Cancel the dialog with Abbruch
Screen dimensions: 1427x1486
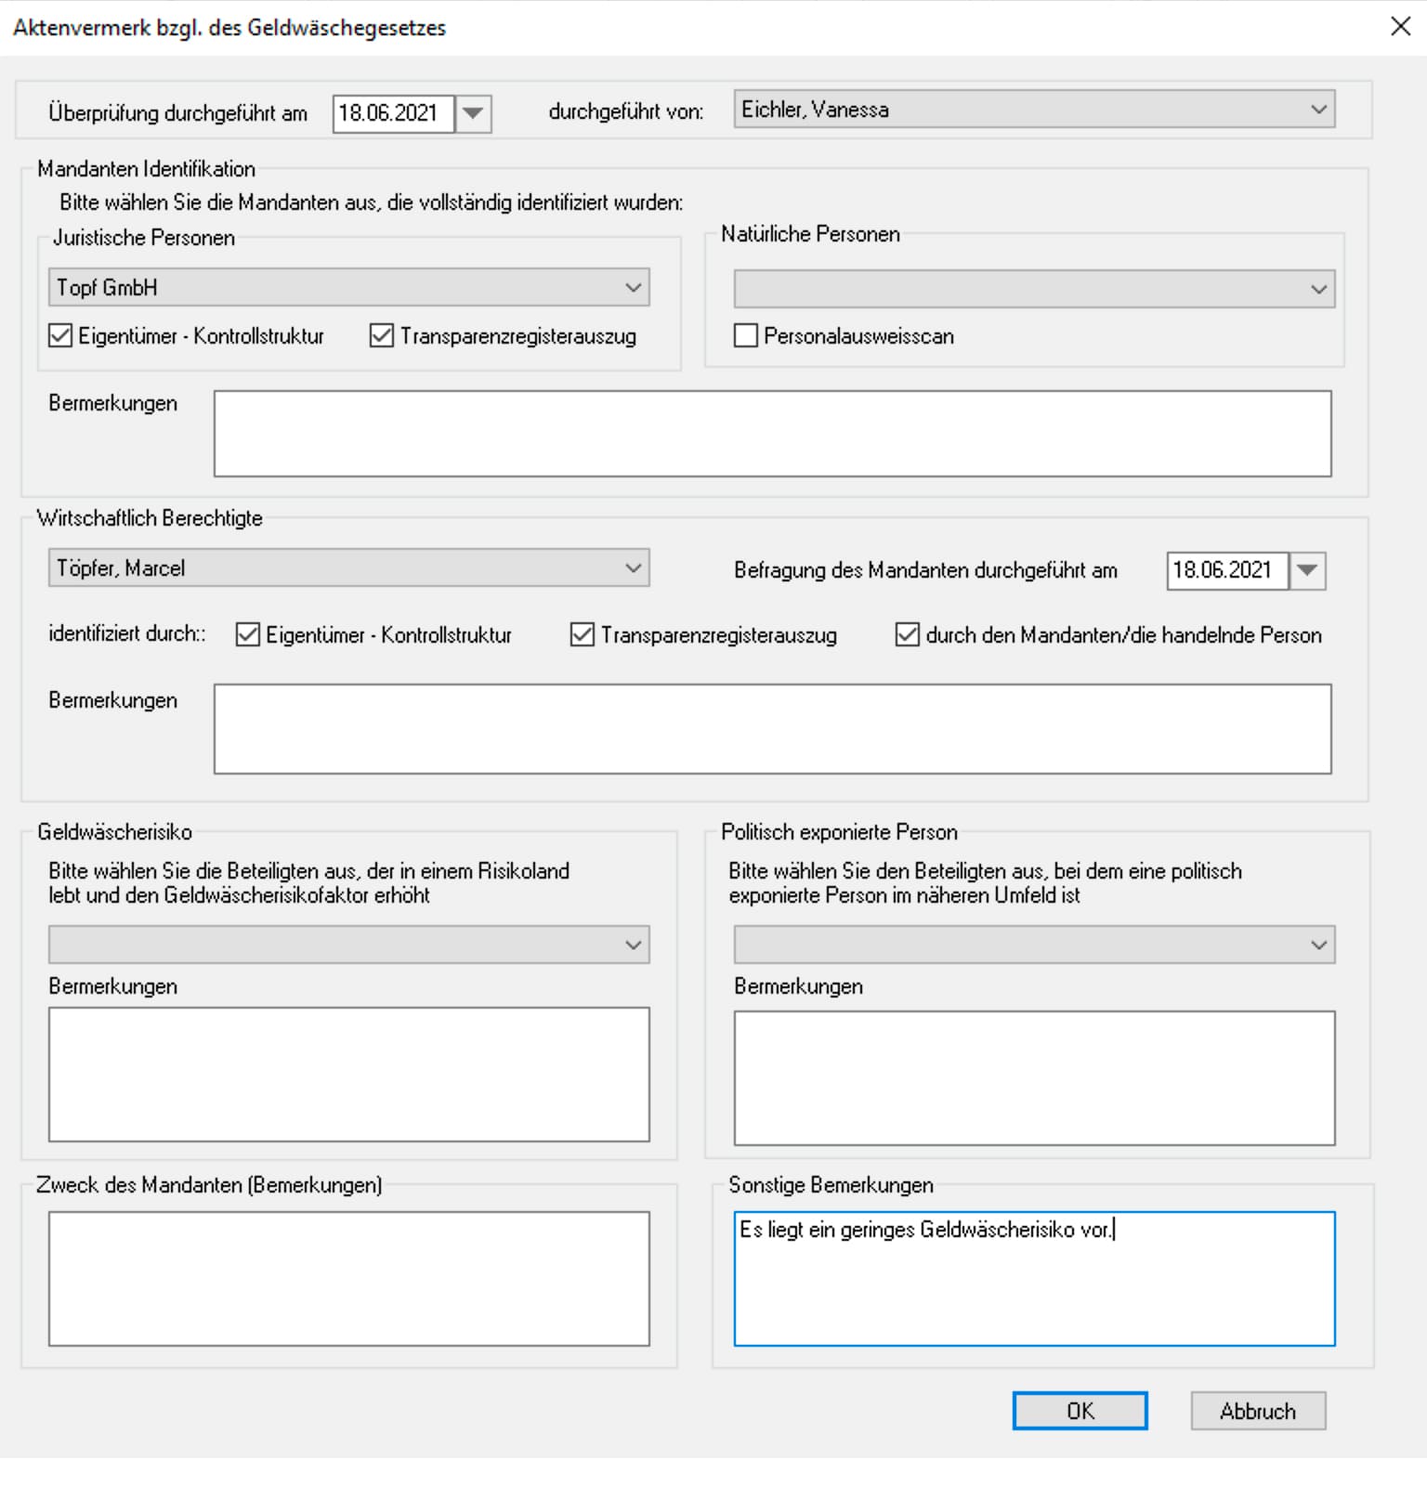pyautogui.click(x=1257, y=1411)
